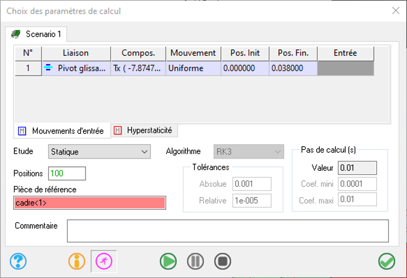The image size is (407, 278).
Task: Click the Pos. Fin. value 0.038000
Action: (x=293, y=68)
